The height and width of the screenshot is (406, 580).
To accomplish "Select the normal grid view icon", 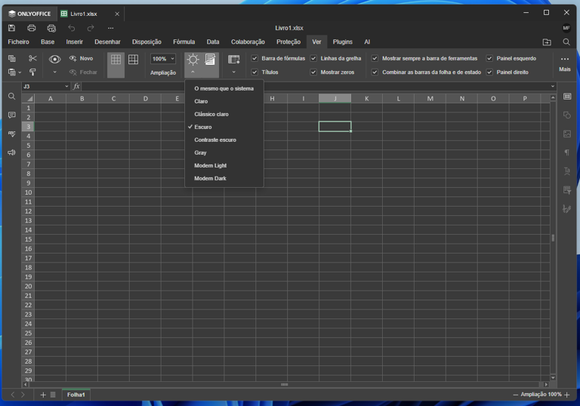I will pos(116,60).
